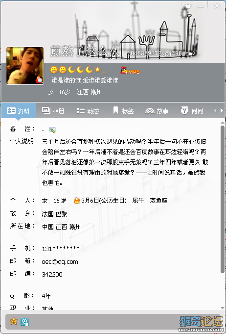Click the scrollbar down arrow
Viewport: 226px width, 334px height.
pos(223,308)
